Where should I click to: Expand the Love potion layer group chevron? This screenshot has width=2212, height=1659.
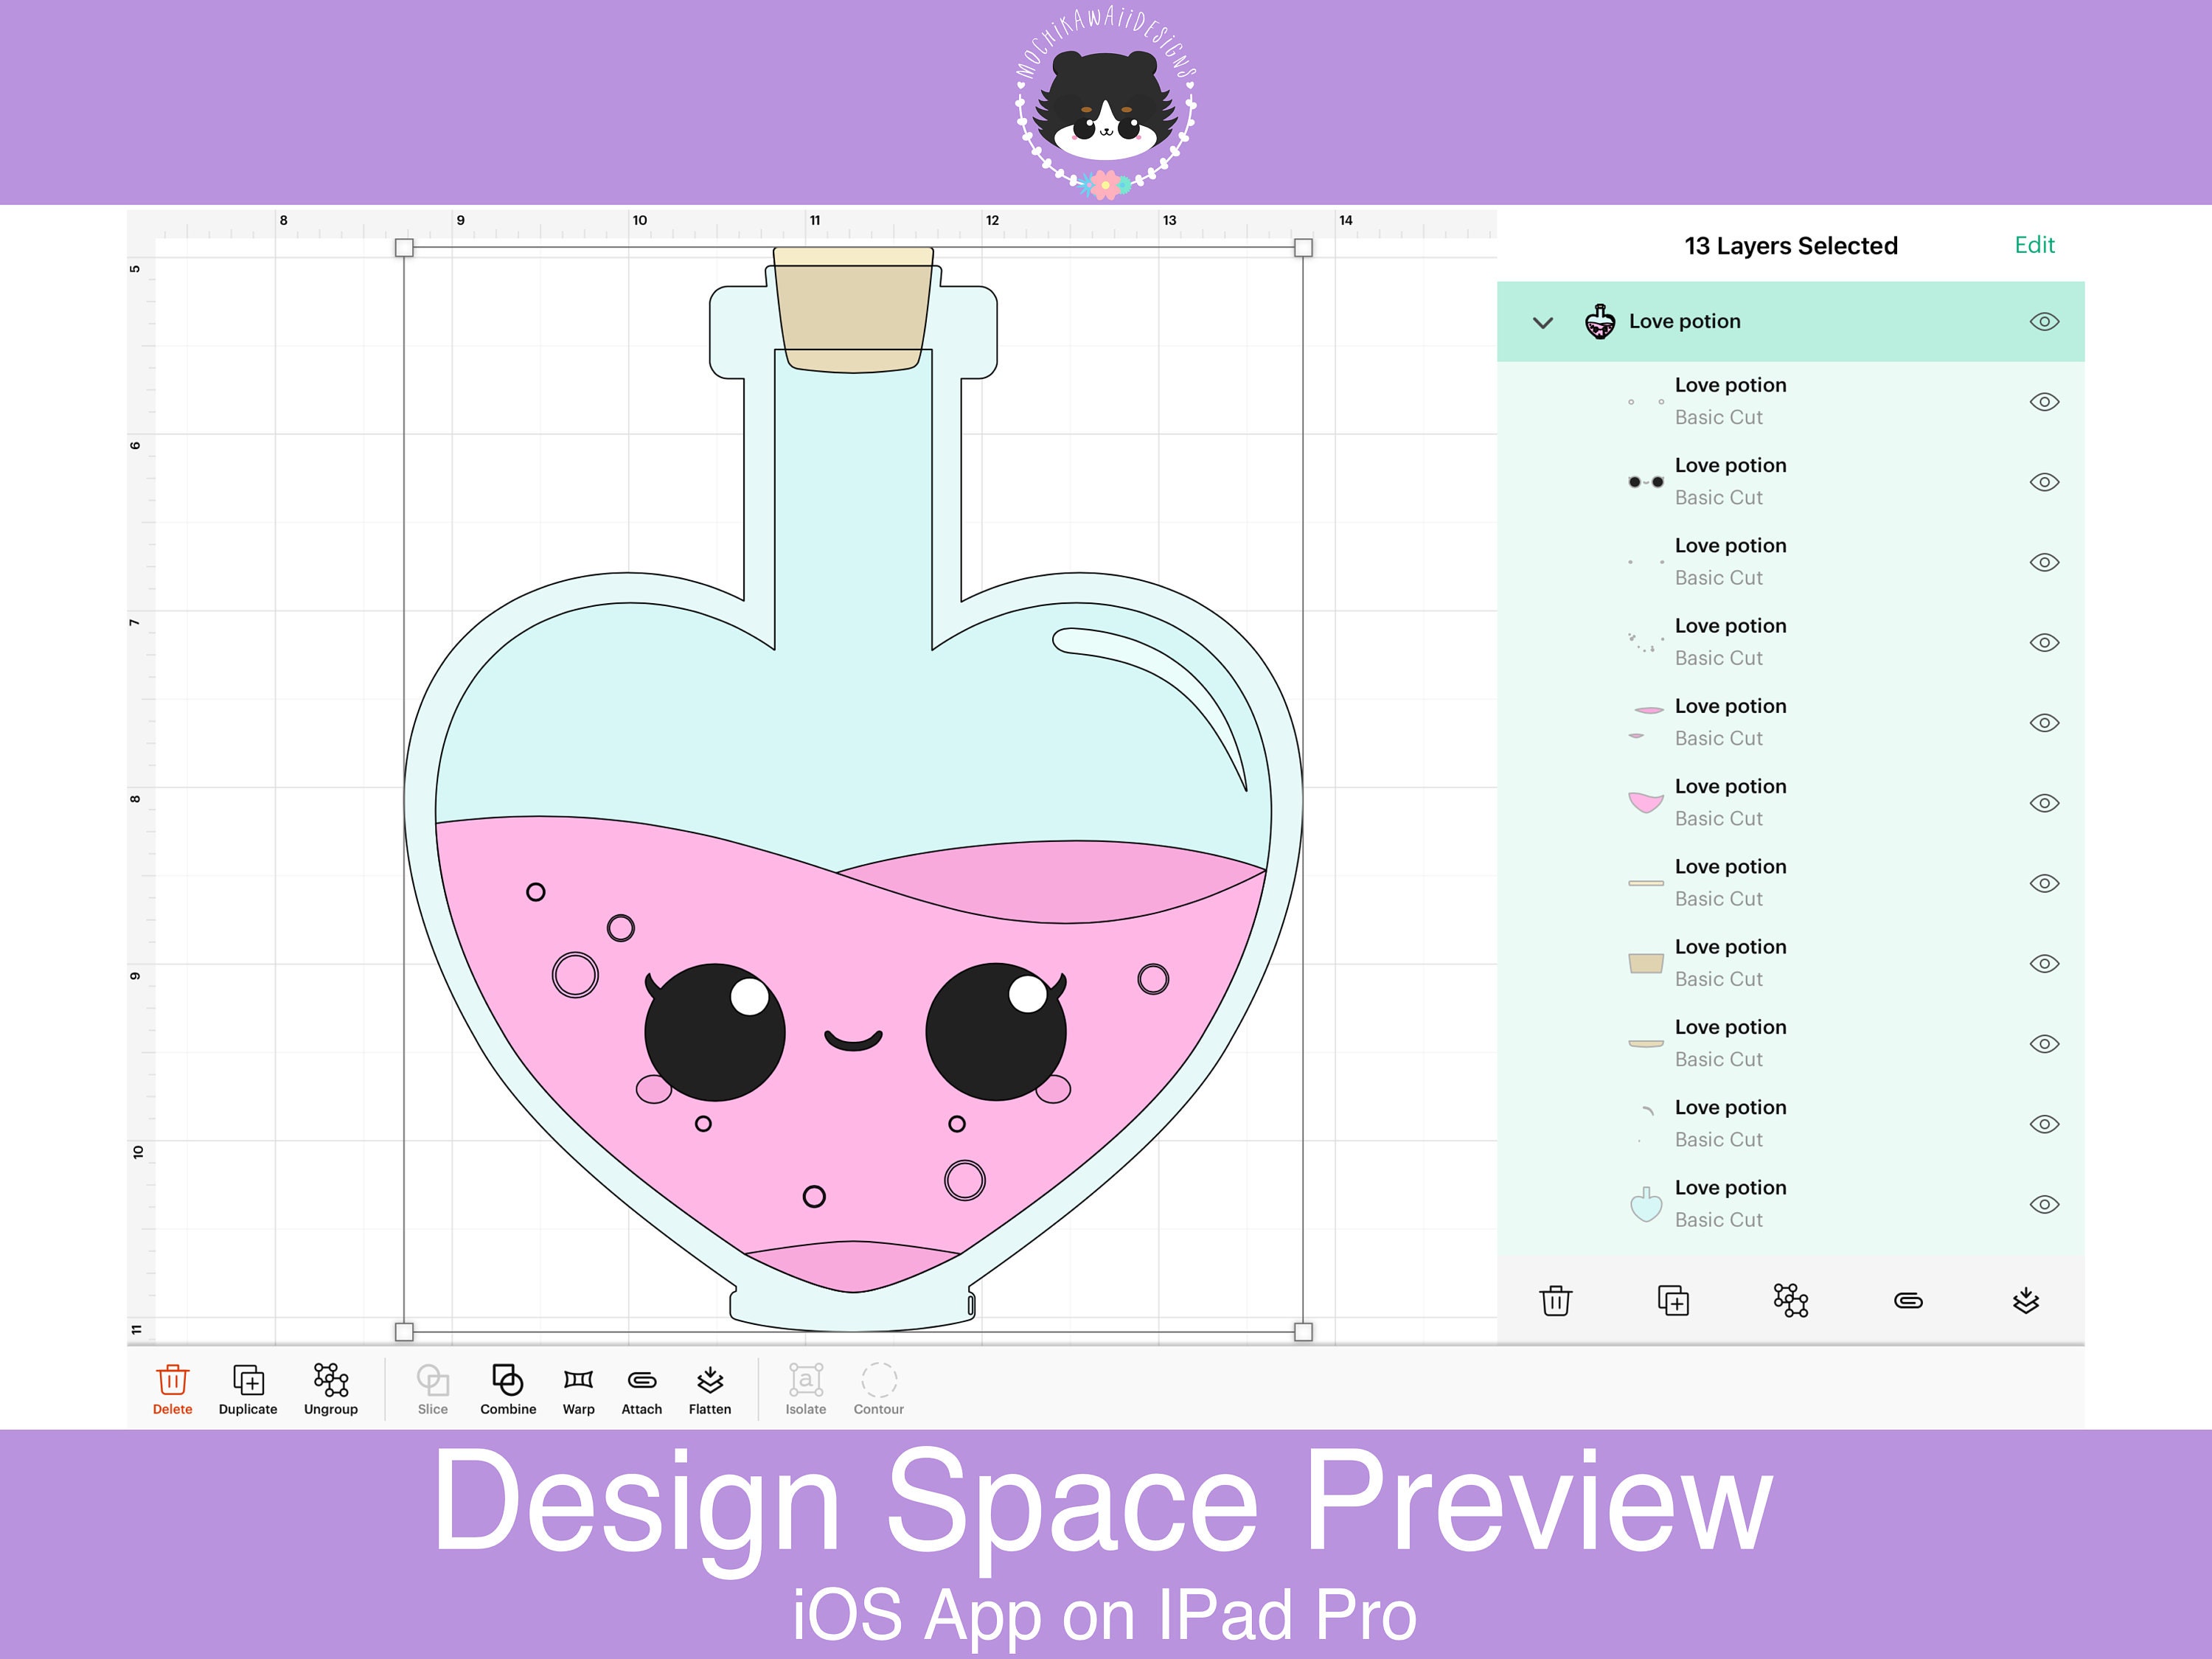(1543, 322)
